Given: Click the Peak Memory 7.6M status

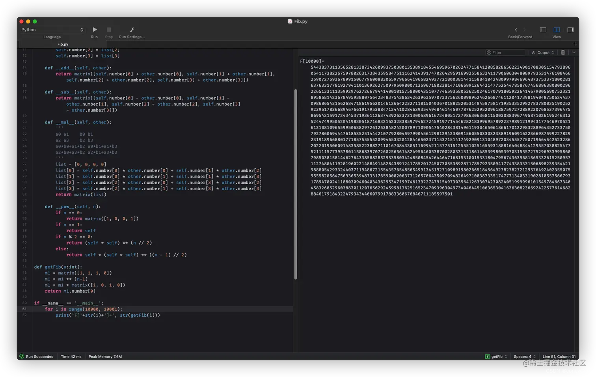Looking at the screenshot, I should tap(105, 356).
